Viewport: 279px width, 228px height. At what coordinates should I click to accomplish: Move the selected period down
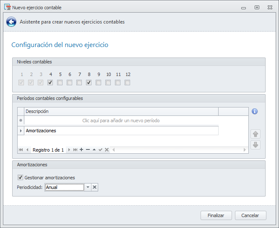coord(255,145)
